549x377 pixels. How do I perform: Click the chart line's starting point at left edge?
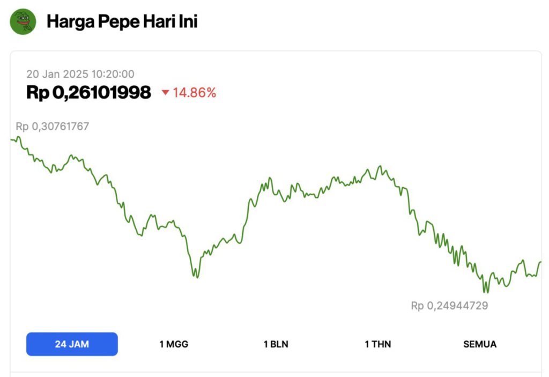pyautogui.click(x=12, y=140)
